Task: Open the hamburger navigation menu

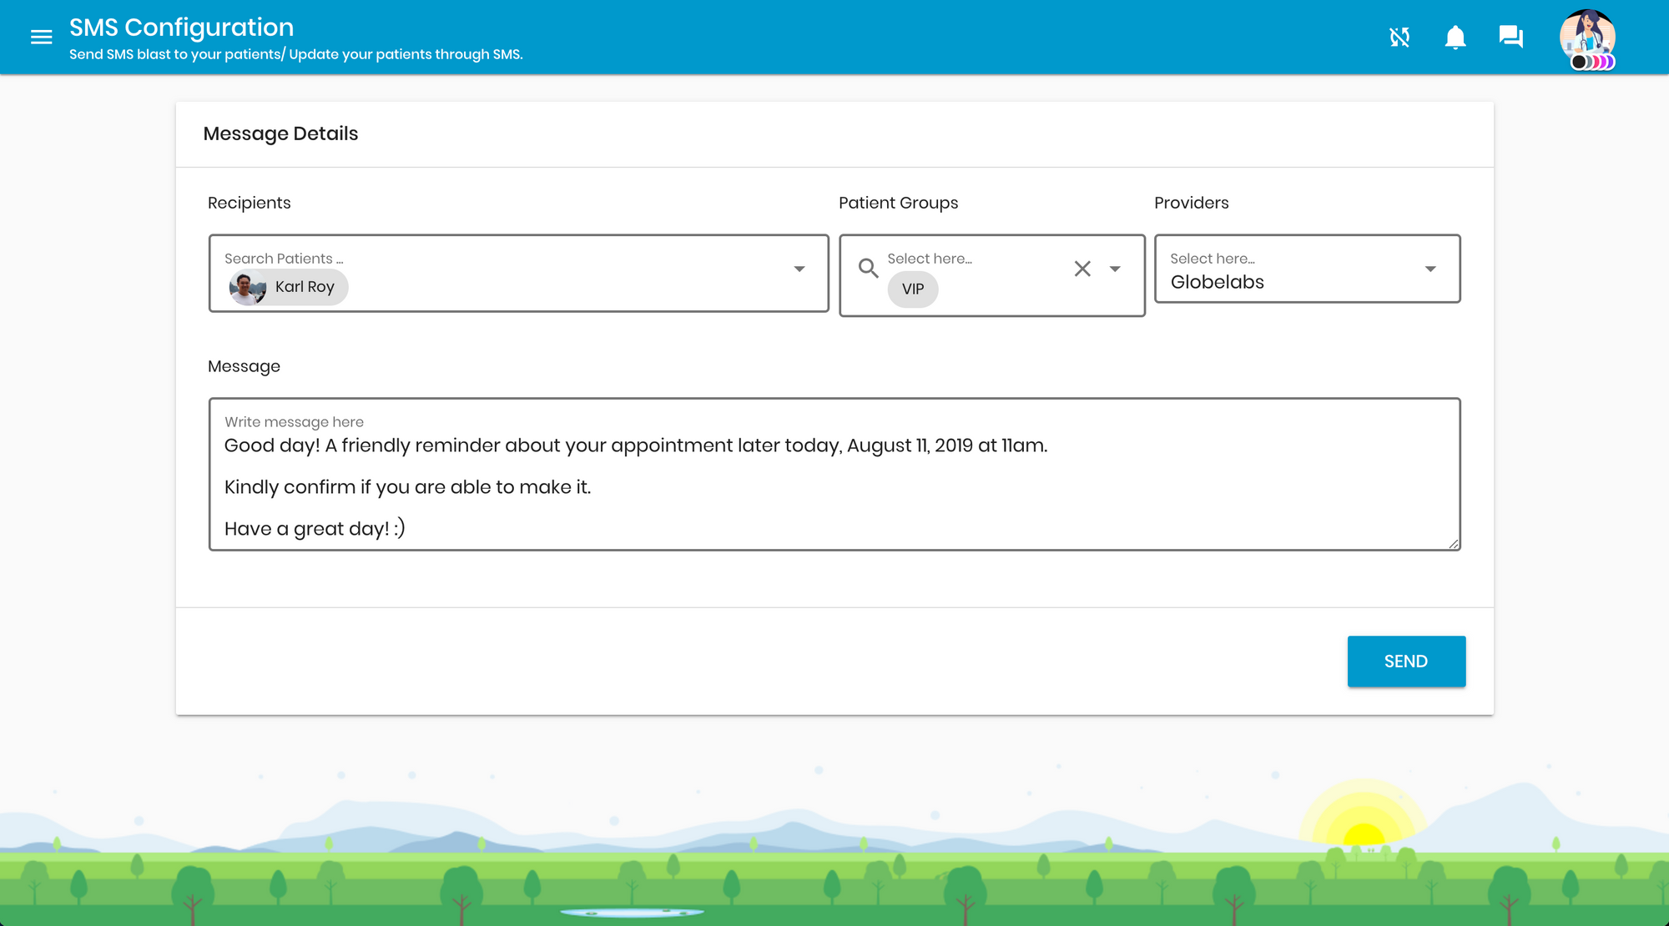Action: [41, 37]
